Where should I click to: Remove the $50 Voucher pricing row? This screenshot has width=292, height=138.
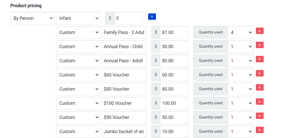click(259, 116)
